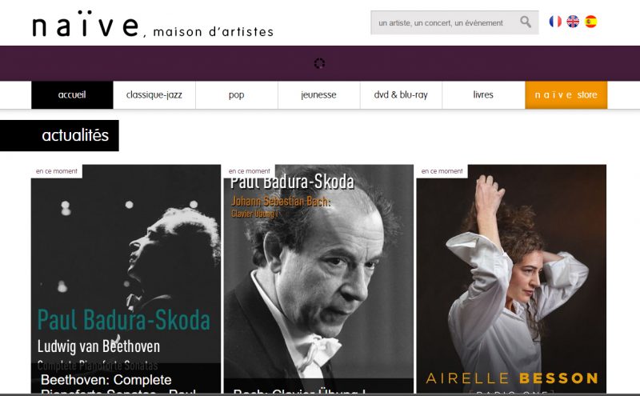
Task: Visit the orange naïve store button
Action: pyautogui.click(x=566, y=94)
